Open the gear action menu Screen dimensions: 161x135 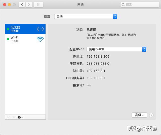pyautogui.click(x=20, y=117)
